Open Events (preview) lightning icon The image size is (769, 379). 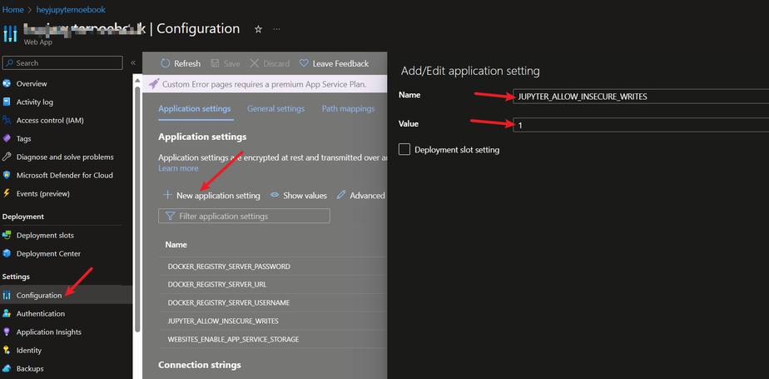[x=7, y=193]
